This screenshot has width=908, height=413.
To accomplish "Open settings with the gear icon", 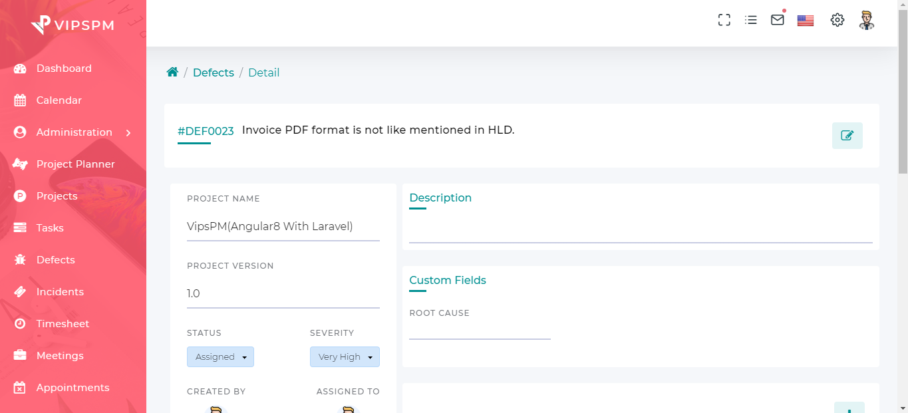I will 837,20.
